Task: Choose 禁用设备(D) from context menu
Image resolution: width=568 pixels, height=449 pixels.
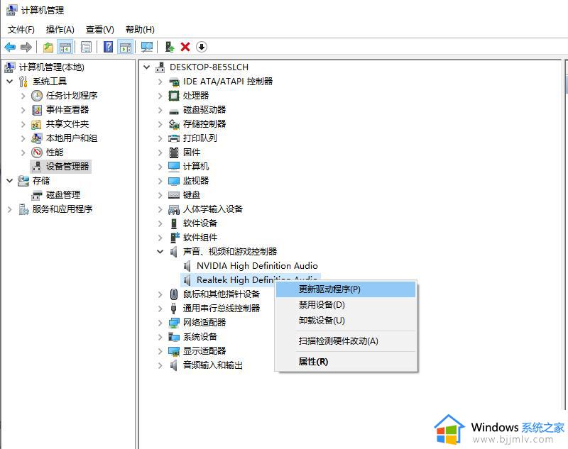Action: [x=346, y=305]
